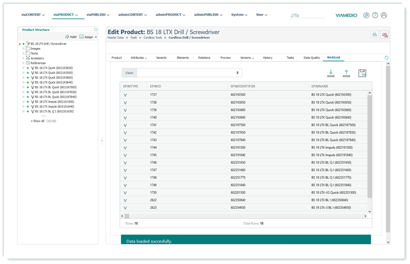Screen dimensions: 410x264
Task: Click the copy product icon in header
Action: 374,35
